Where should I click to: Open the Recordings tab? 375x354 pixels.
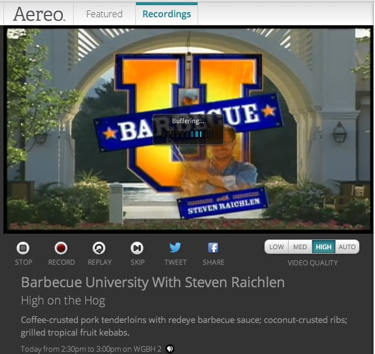(166, 14)
